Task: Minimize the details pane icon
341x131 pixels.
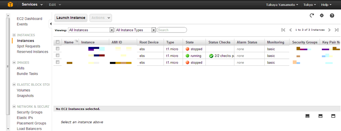Action: (x=307, y=116)
